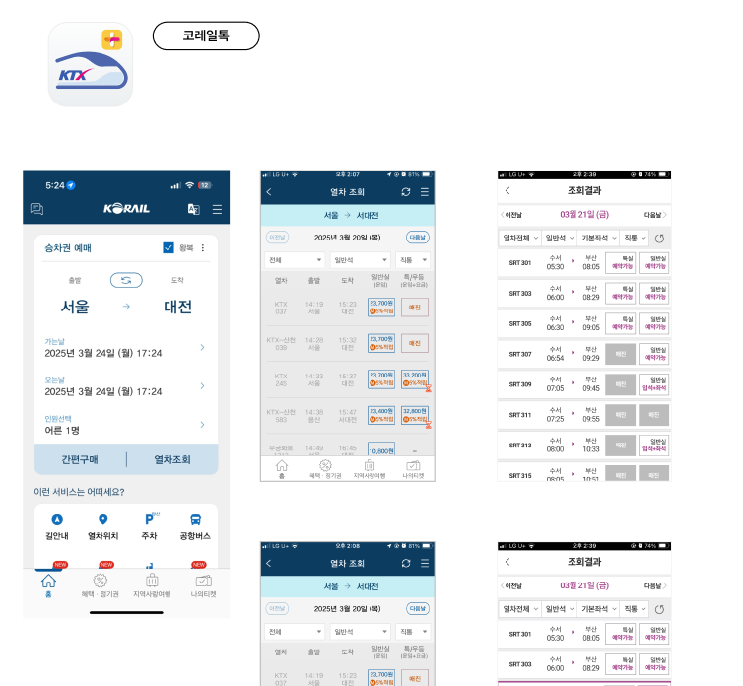Select 무궁화호 10,800원 fare on 2:07 screen
This screenshot has width=743, height=686.
[381, 449]
